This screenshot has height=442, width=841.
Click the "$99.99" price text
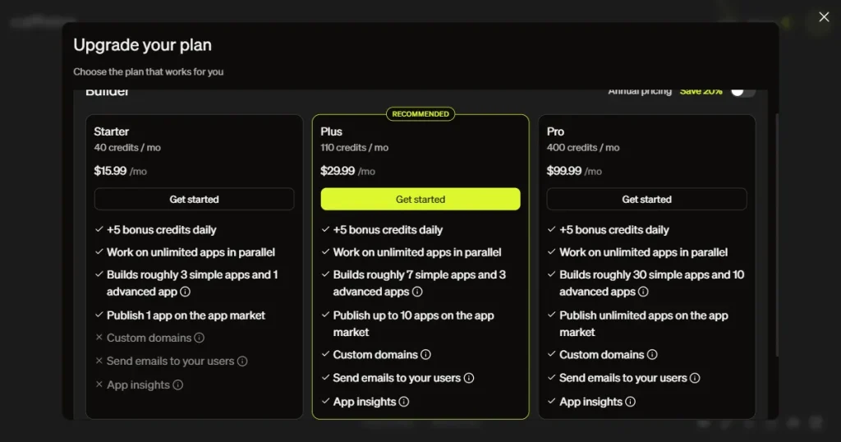pyautogui.click(x=563, y=171)
